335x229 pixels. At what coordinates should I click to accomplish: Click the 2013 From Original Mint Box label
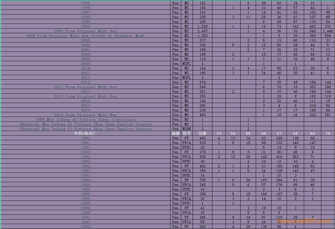click(85, 96)
